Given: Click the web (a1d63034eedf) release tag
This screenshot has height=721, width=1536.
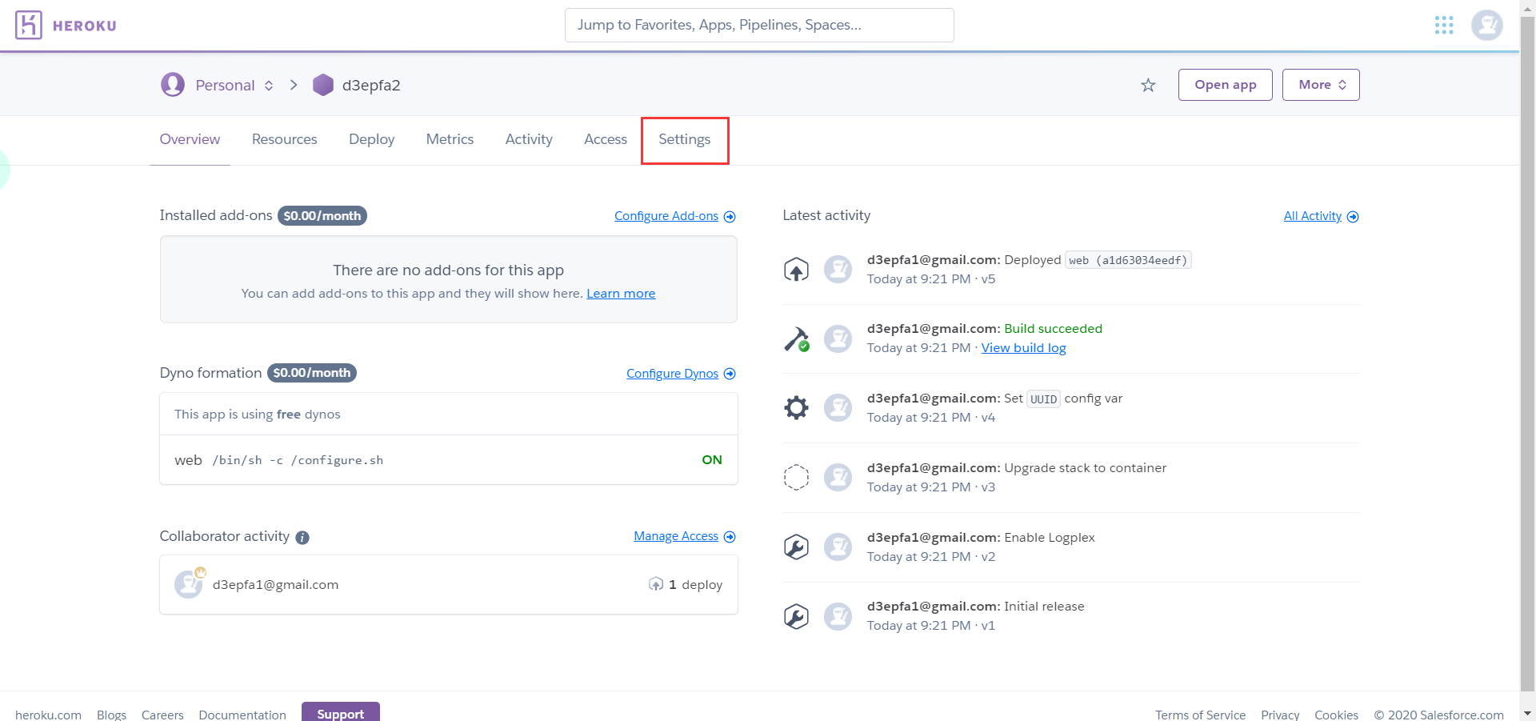Looking at the screenshot, I should [1128, 260].
